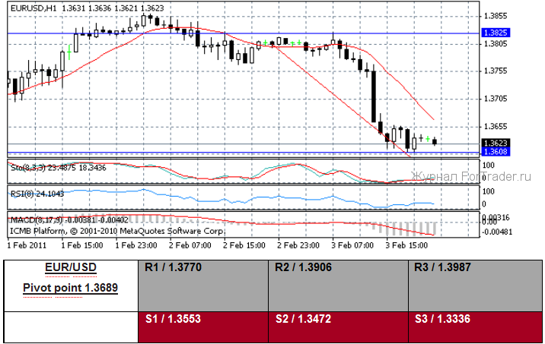Viewport: 545px width, 344px height.
Task: Click the 1 Feb 2011 date label
Action: pos(27,245)
